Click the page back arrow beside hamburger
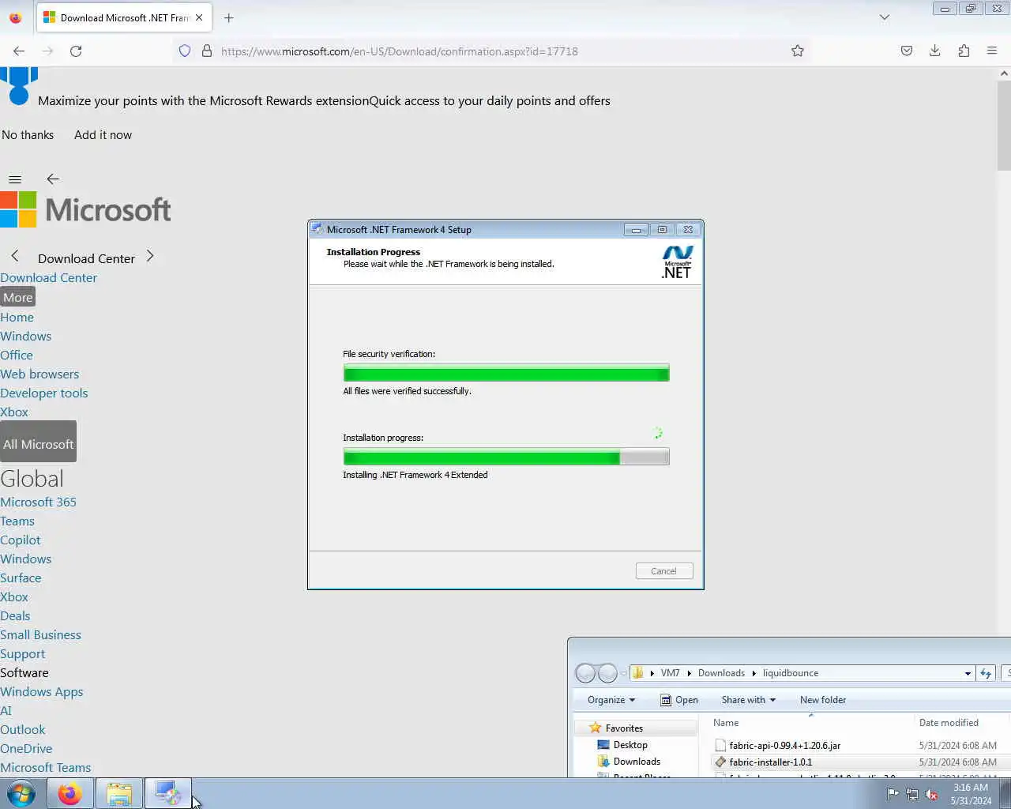 [53, 179]
